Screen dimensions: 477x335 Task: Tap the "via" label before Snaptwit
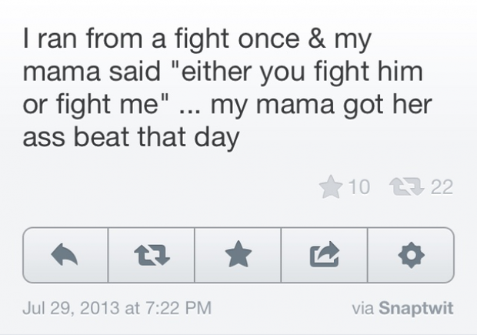click(x=362, y=308)
